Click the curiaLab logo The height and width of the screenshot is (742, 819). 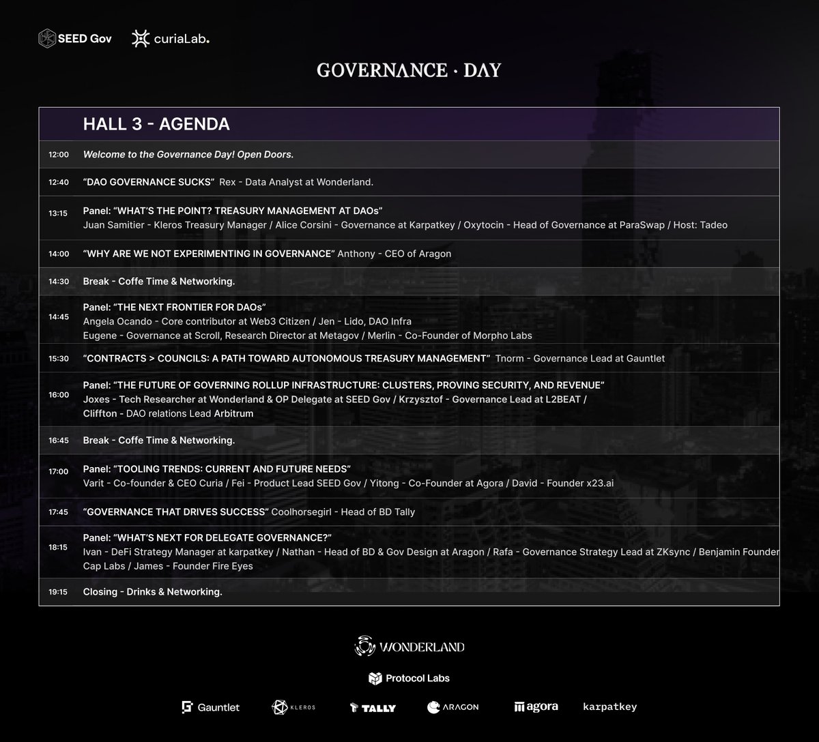tap(170, 39)
